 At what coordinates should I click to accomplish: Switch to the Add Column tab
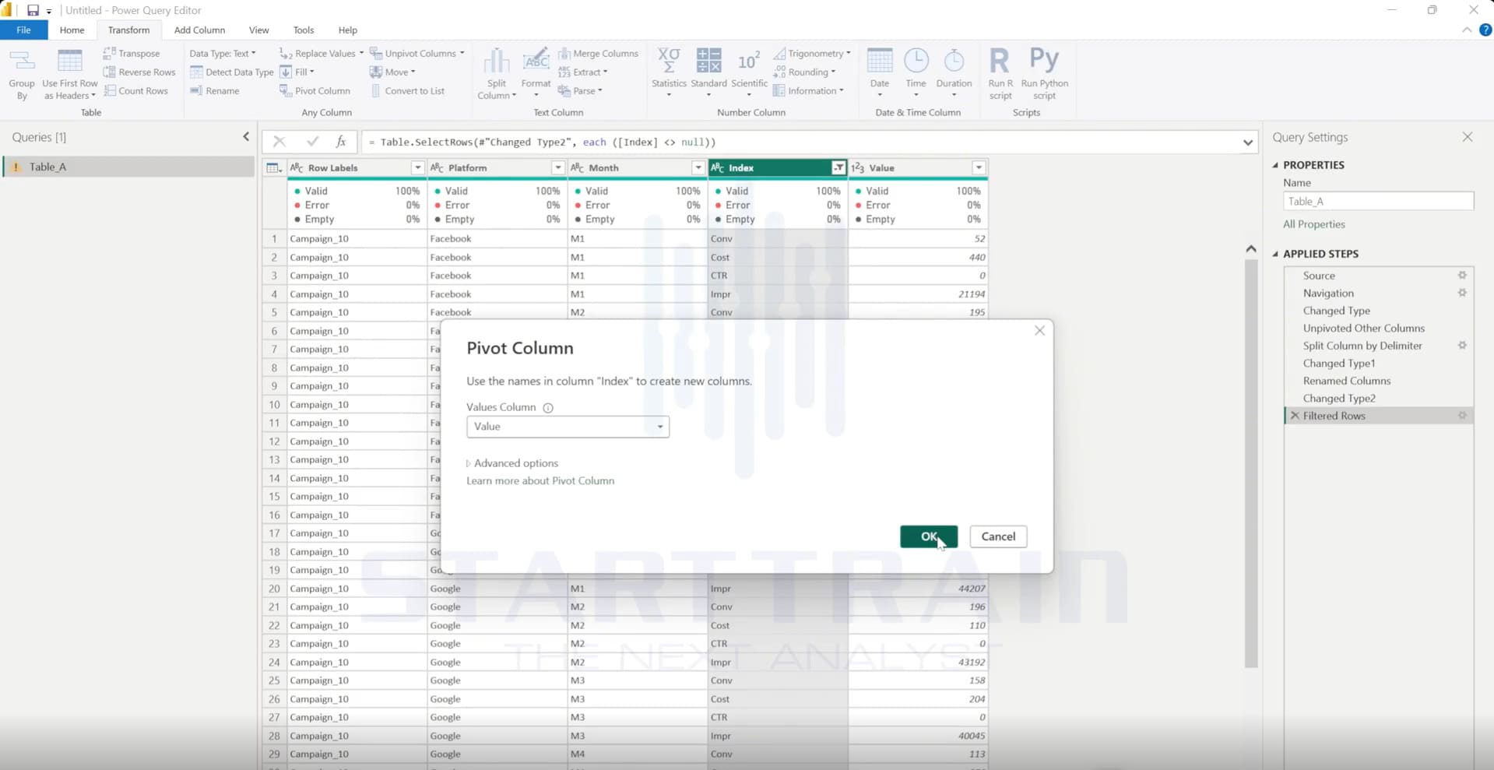click(x=199, y=30)
